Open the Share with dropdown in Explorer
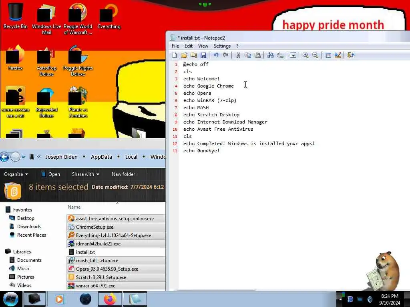 click(x=86, y=174)
